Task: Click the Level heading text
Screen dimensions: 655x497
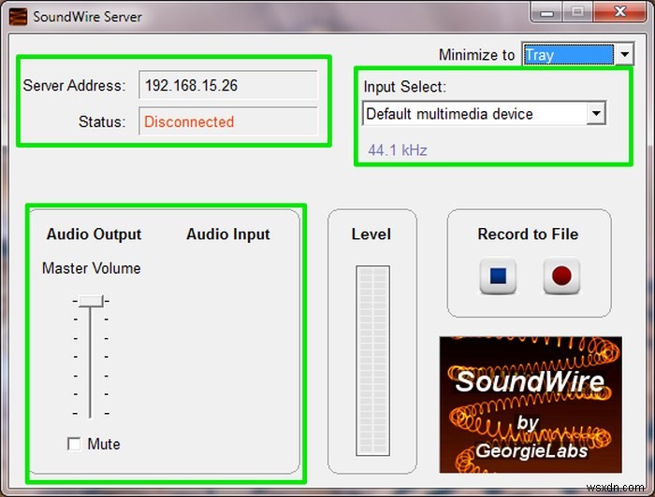Action: [x=371, y=234]
